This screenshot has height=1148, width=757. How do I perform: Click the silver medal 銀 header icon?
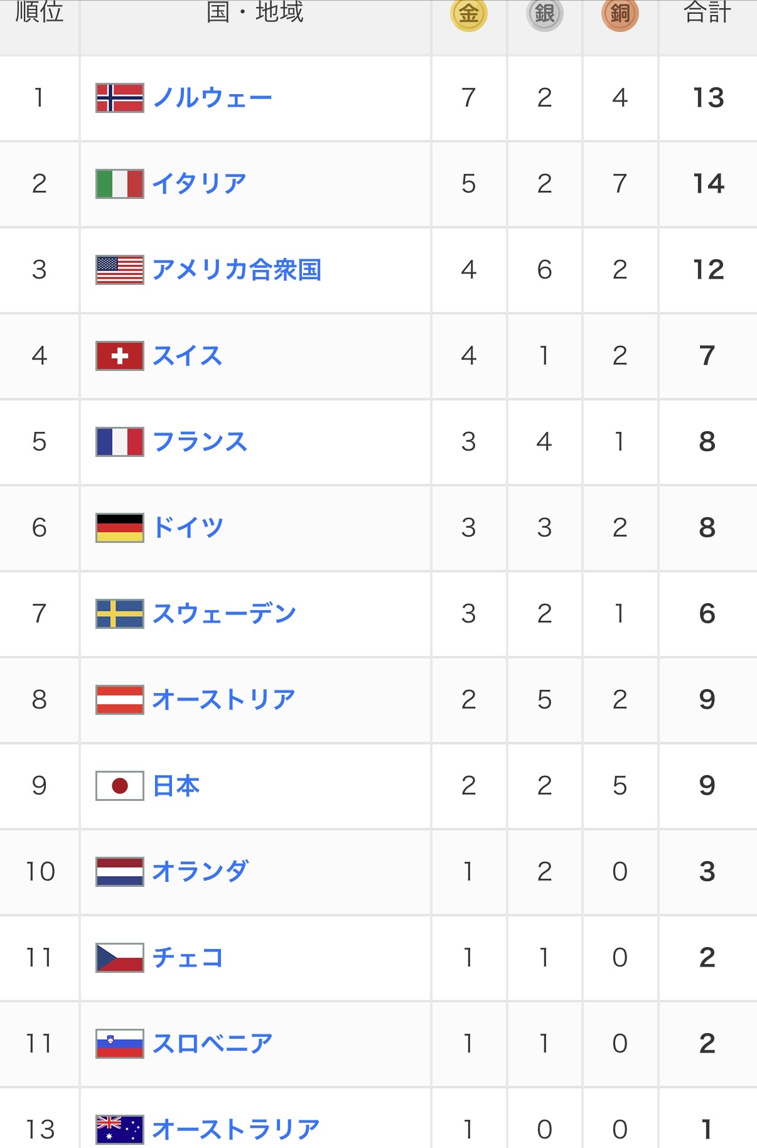click(544, 14)
